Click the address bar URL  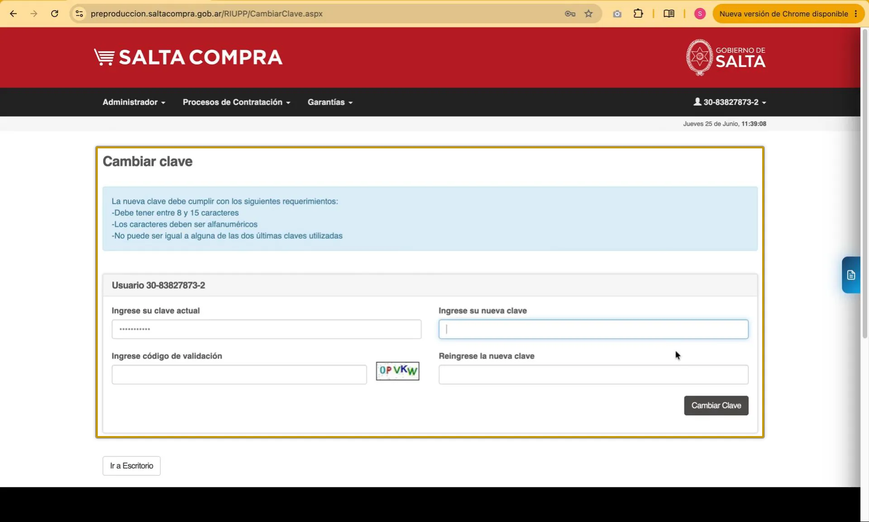(206, 14)
